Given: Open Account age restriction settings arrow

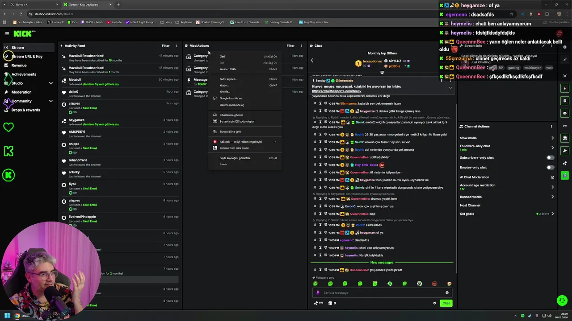Looking at the screenshot, I should click(x=552, y=187).
